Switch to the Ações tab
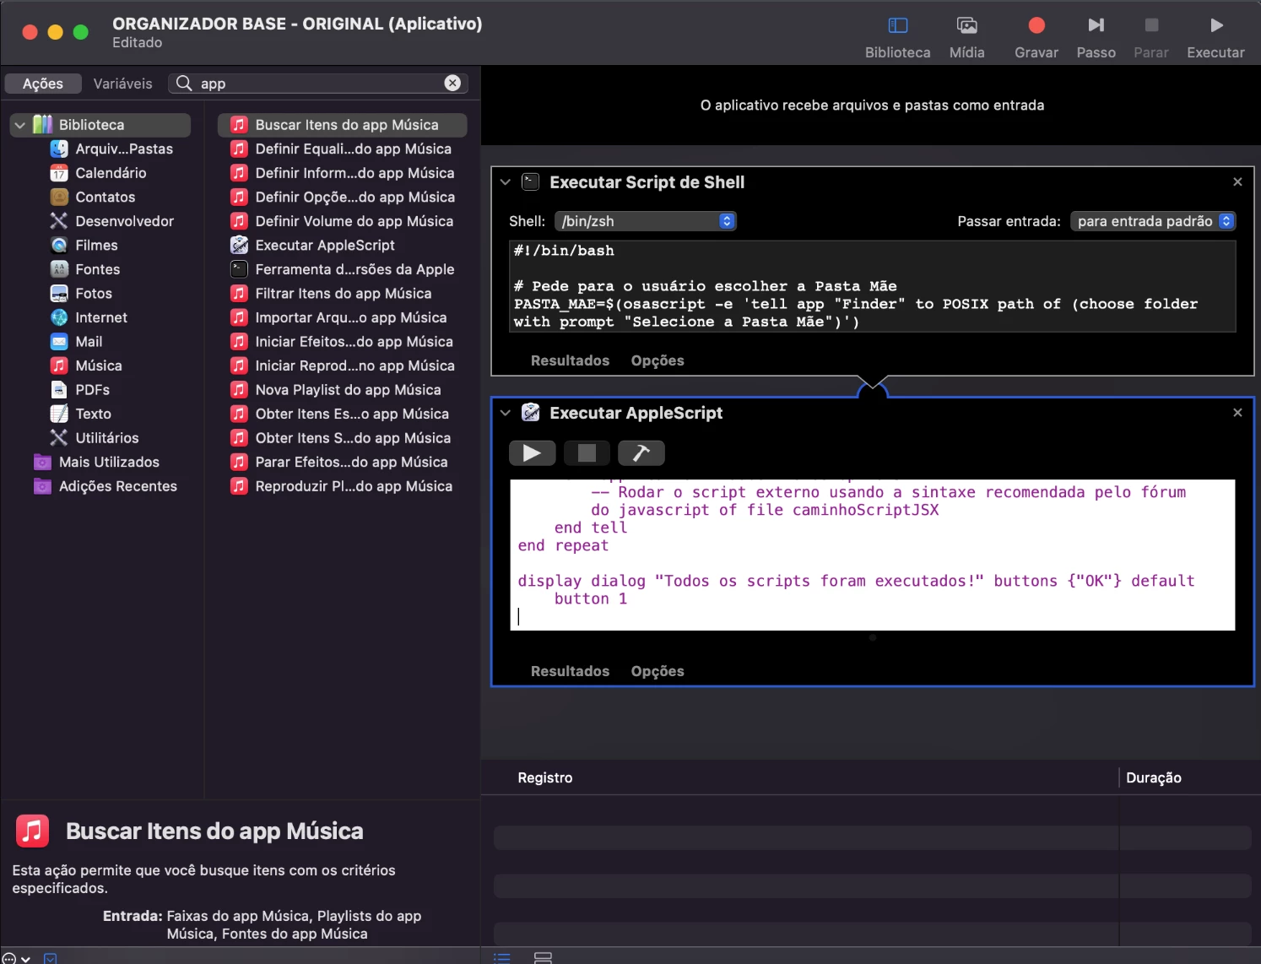 43,84
